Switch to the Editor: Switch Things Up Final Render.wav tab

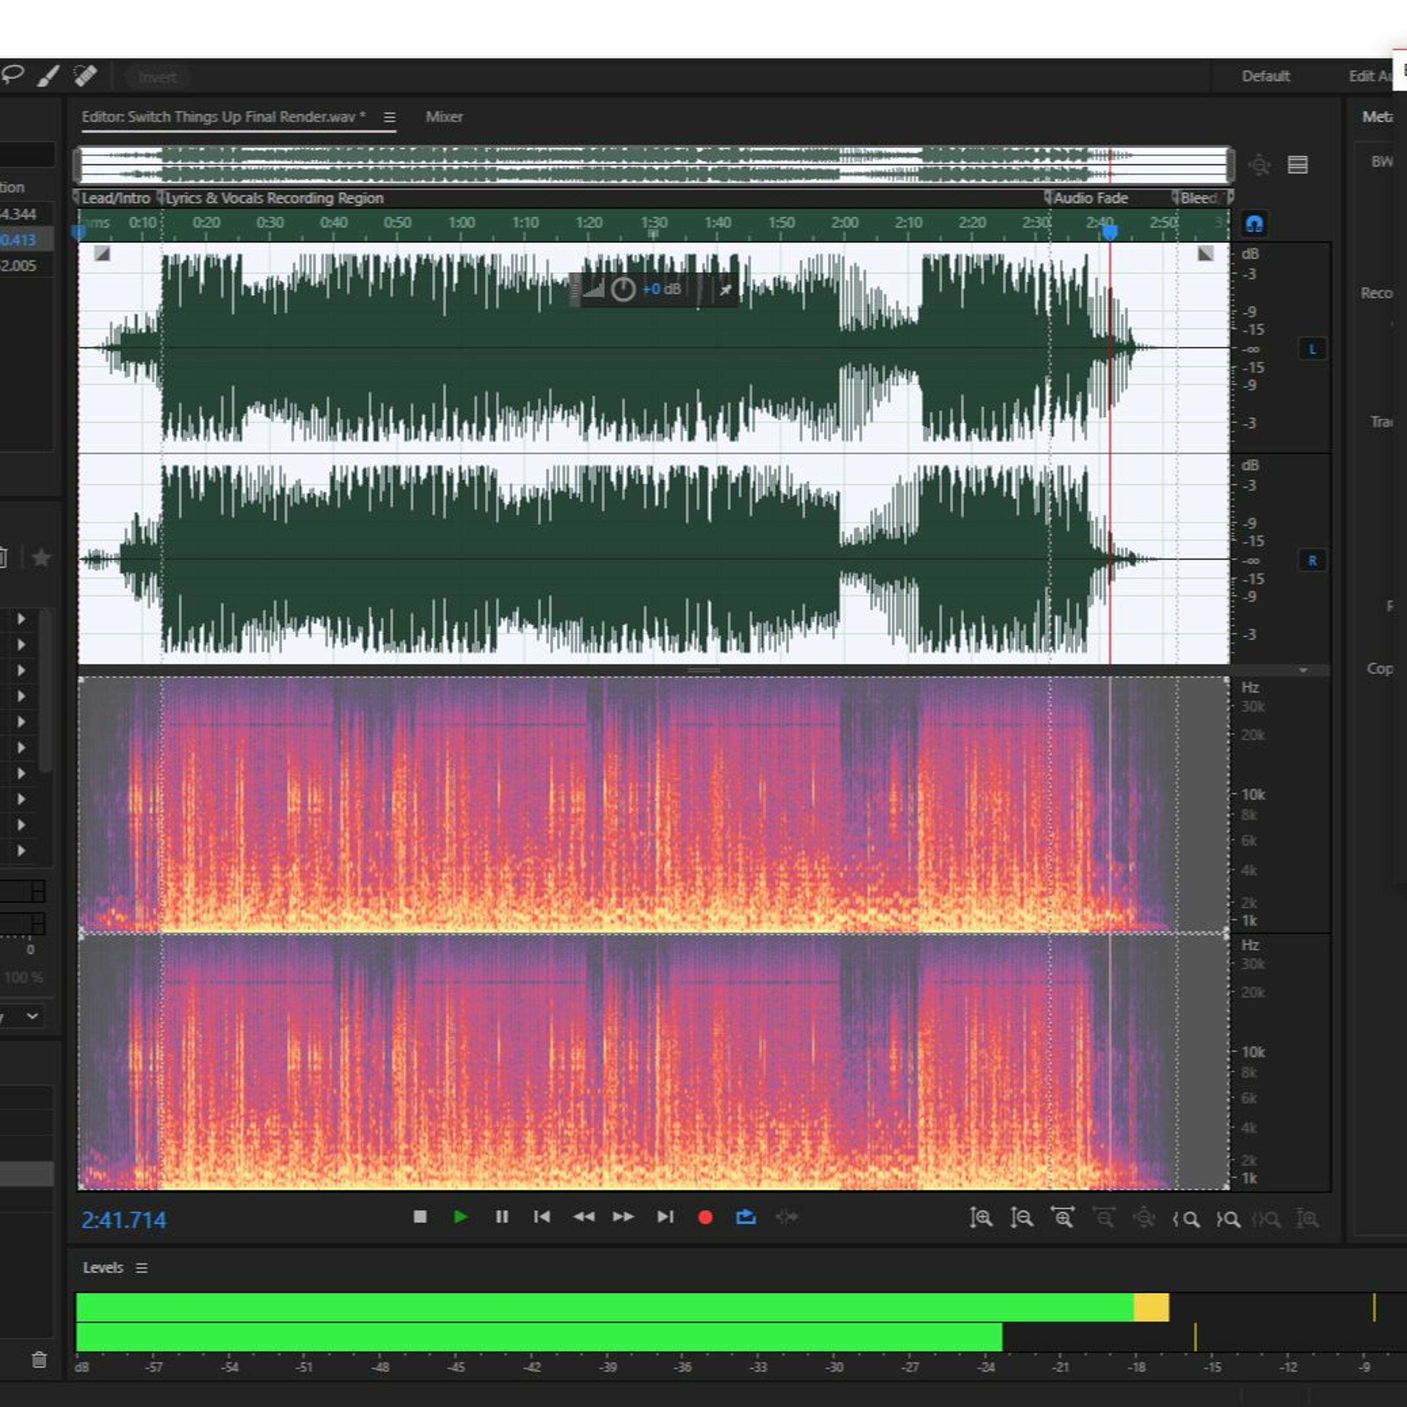pos(224,116)
